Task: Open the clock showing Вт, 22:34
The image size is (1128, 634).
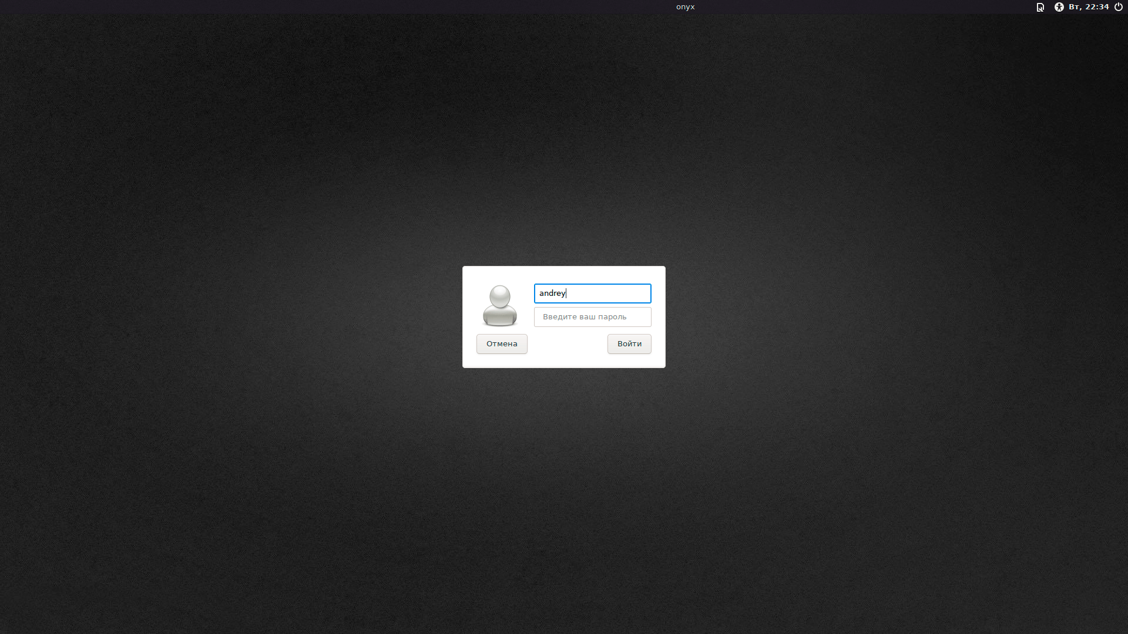Action: coord(1089,7)
